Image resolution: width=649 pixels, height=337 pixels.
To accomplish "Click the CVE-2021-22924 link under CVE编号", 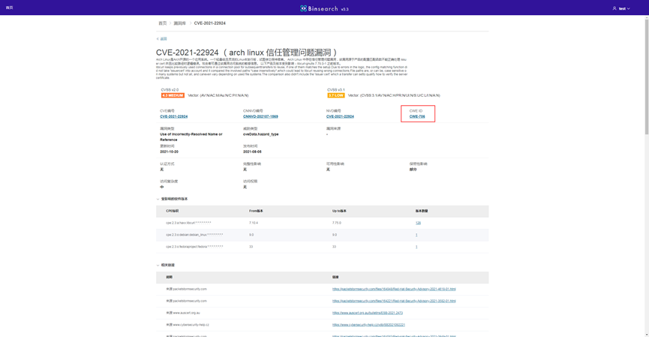I will pyautogui.click(x=174, y=116).
